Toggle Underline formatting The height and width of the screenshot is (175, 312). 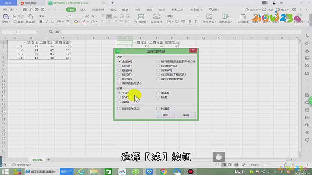pyautogui.click(x=53, y=22)
